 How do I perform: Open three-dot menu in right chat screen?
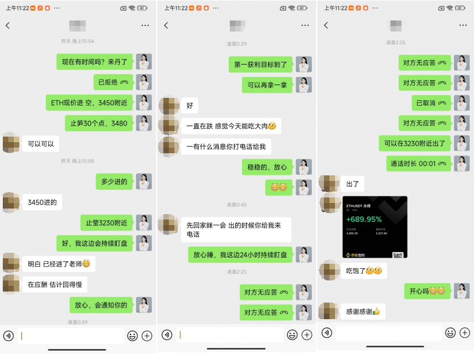coord(463,25)
